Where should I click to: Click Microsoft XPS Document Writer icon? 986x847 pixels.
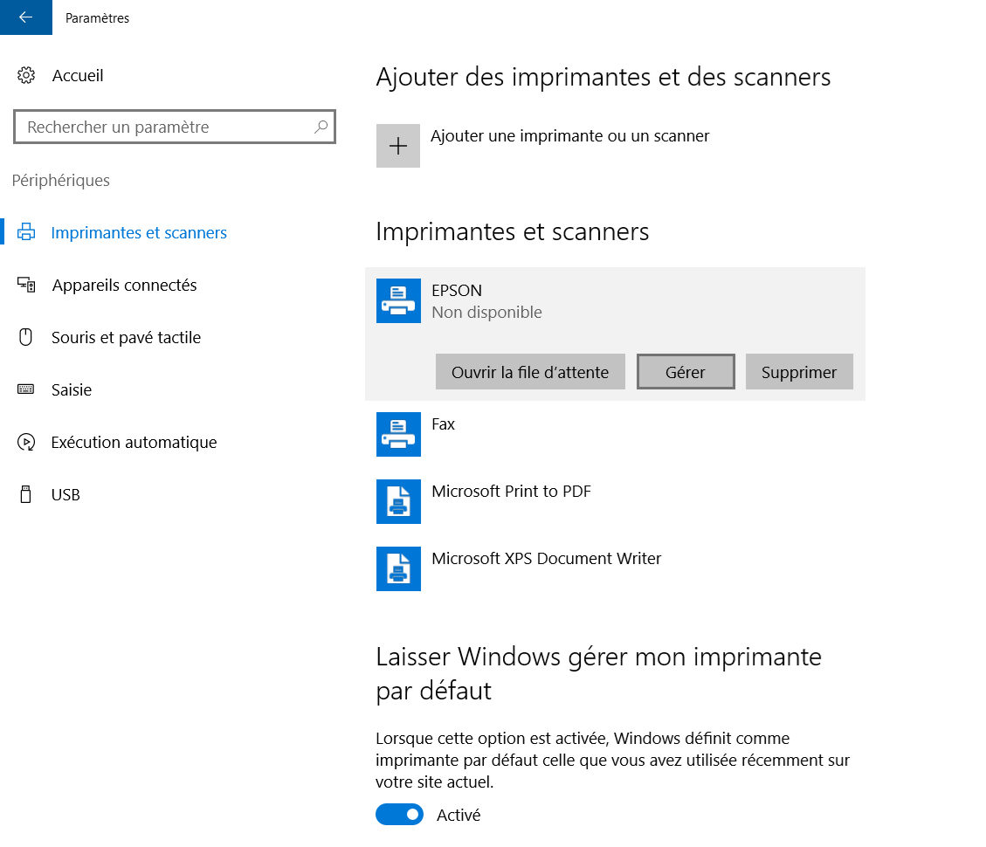click(398, 568)
